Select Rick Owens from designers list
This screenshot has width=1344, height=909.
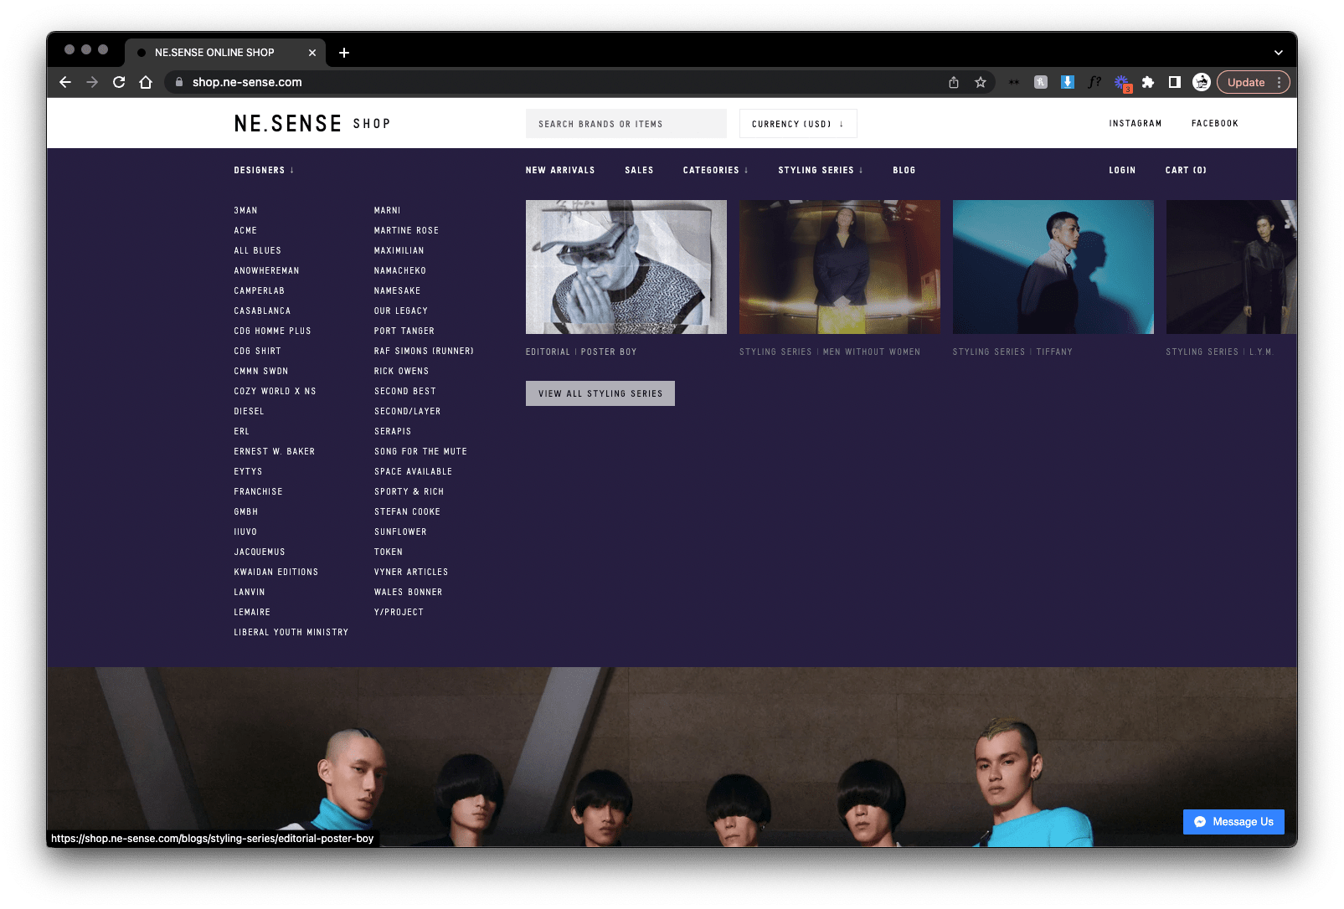click(401, 372)
